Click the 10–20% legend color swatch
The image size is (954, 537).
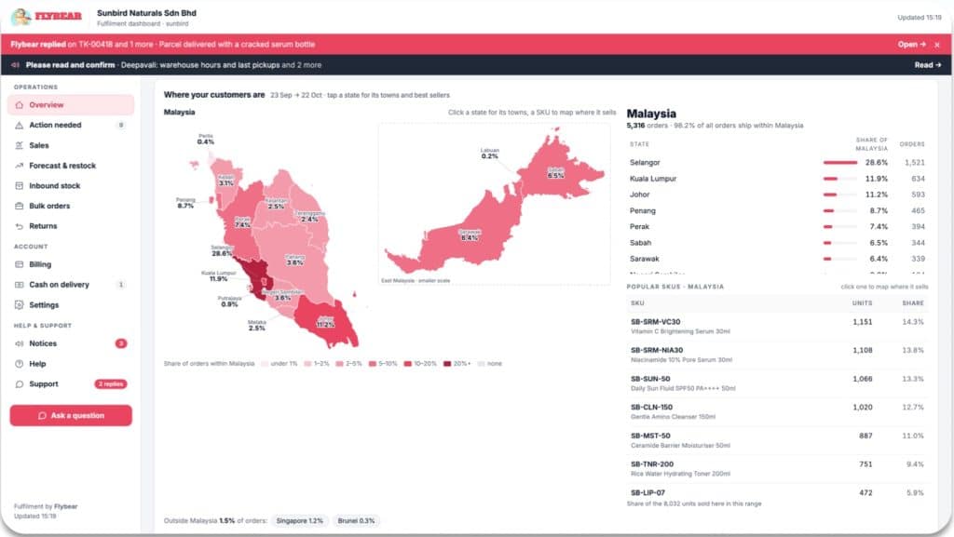coord(408,364)
